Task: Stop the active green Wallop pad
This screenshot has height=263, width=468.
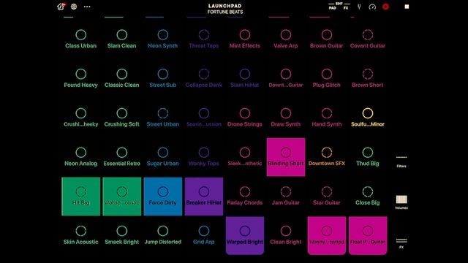Action: (x=122, y=197)
